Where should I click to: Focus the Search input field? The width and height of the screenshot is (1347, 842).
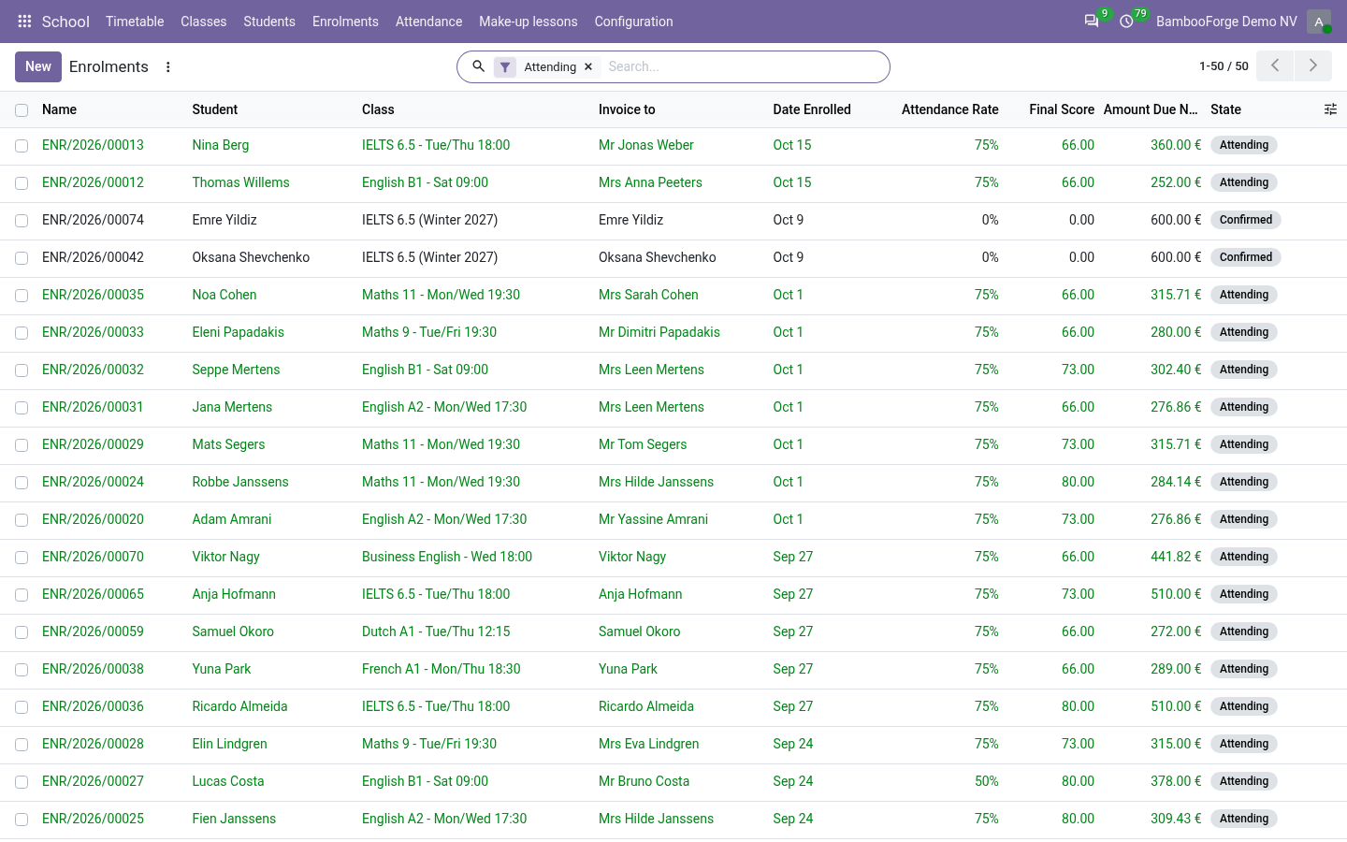click(x=744, y=66)
